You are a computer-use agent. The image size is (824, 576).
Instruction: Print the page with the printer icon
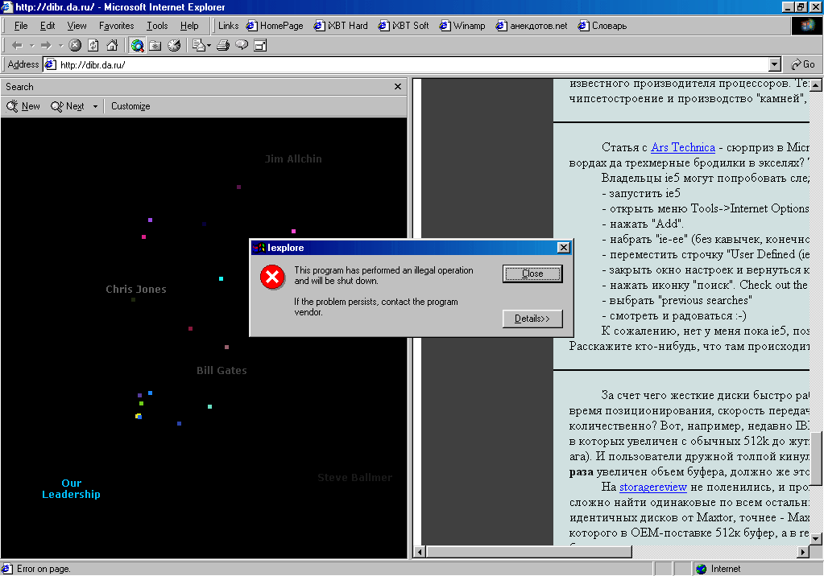pyautogui.click(x=223, y=46)
